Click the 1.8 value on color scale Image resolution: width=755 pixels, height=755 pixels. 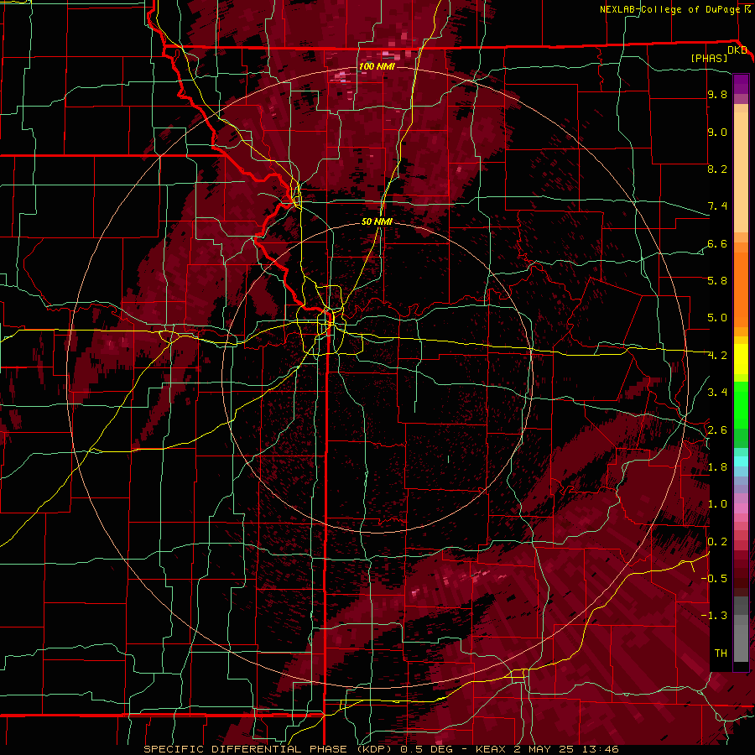click(717, 467)
